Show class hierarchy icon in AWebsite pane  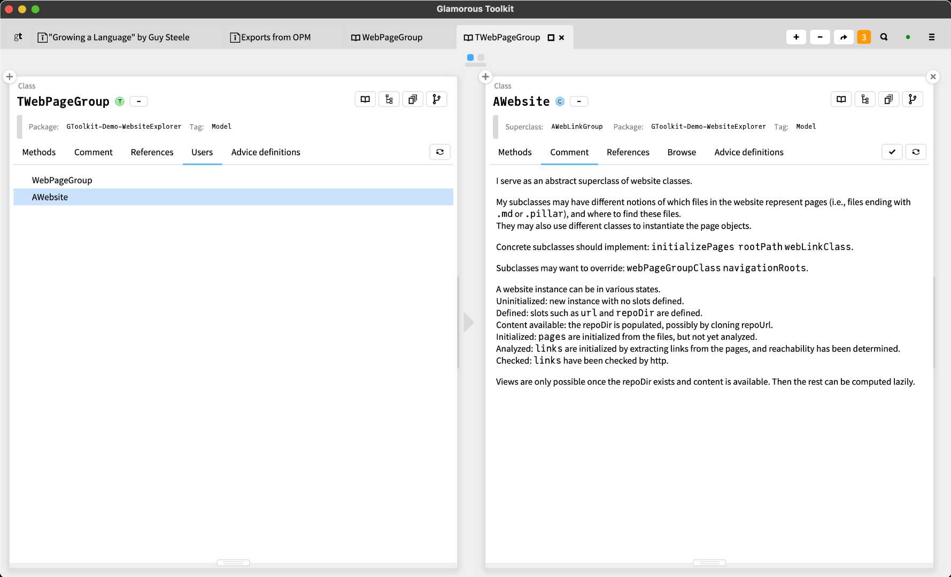pyautogui.click(x=865, y=99)
